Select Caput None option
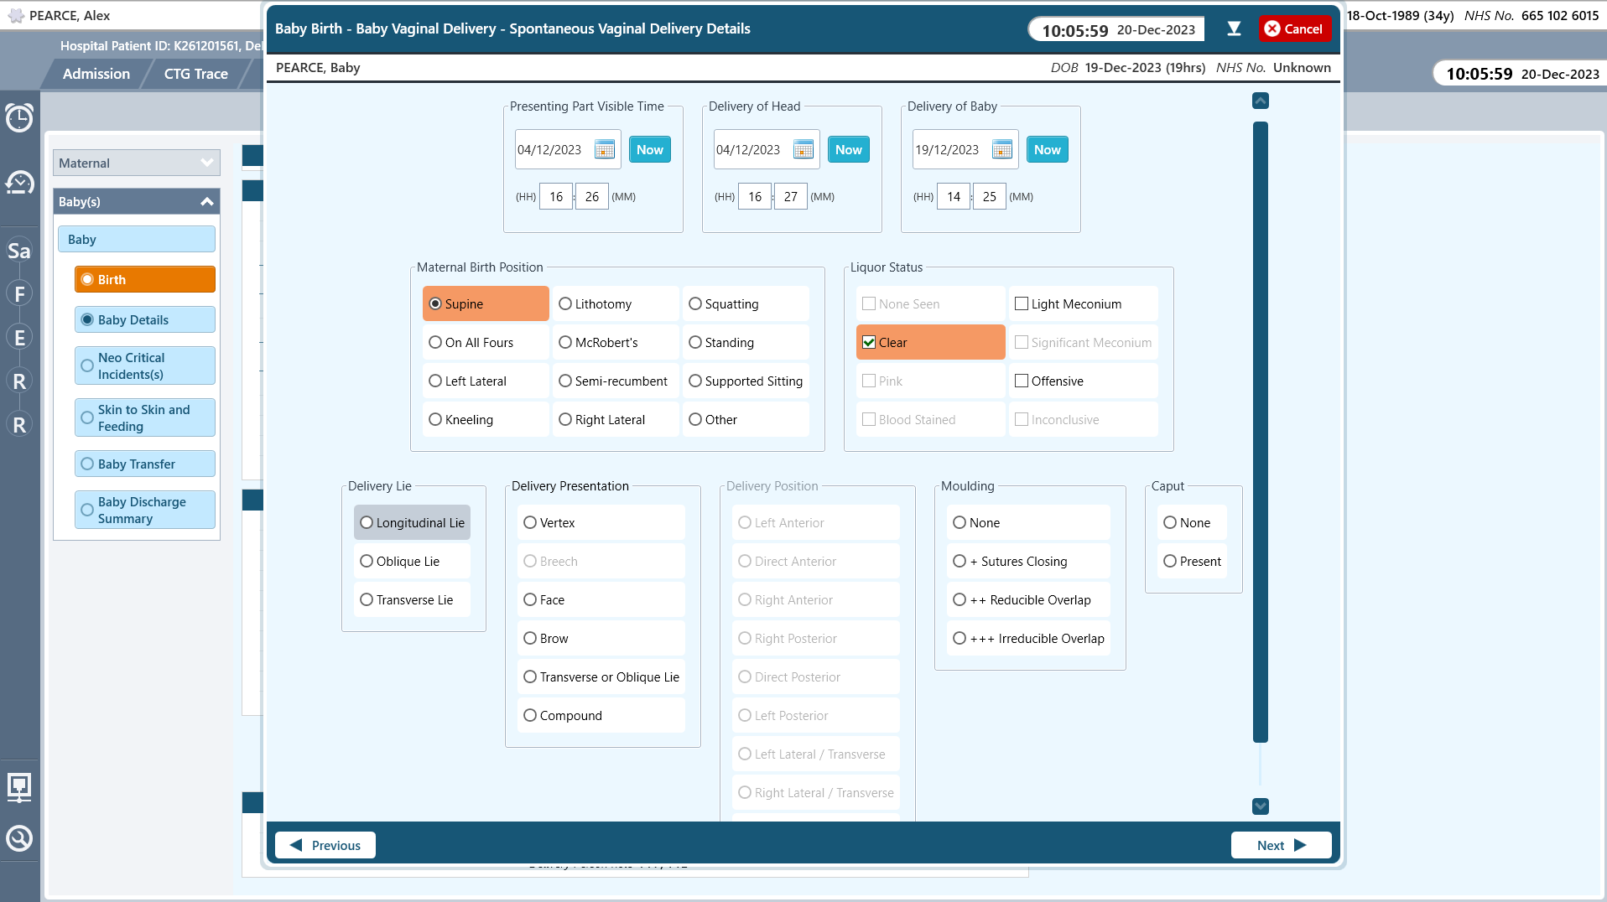 [1192, 522]
